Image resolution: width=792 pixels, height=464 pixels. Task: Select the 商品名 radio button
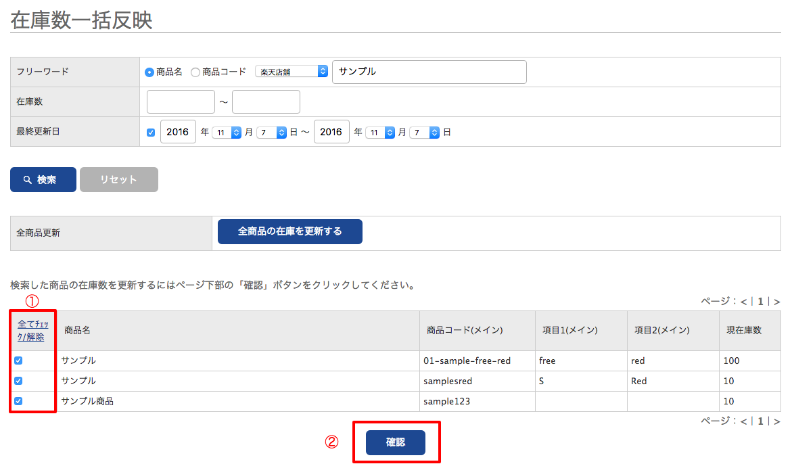click(149, 72)
